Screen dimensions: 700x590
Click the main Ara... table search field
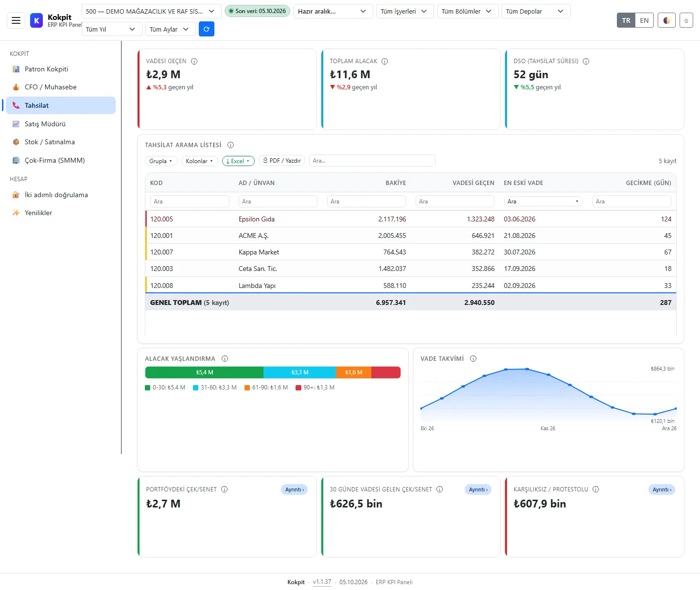point(372,161)
